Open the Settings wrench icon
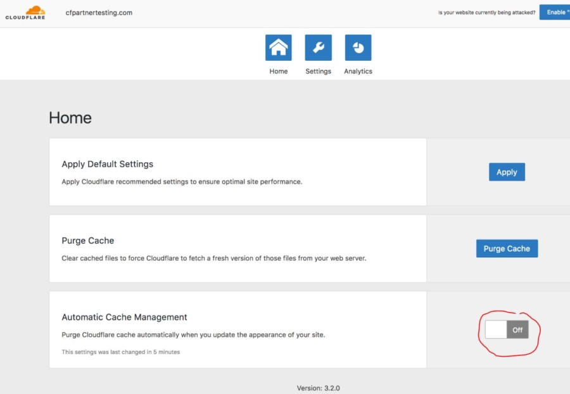 319,48
